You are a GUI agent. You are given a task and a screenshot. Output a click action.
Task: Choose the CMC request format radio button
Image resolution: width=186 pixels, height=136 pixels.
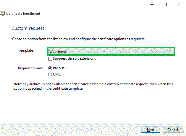[x=50, y=74]
